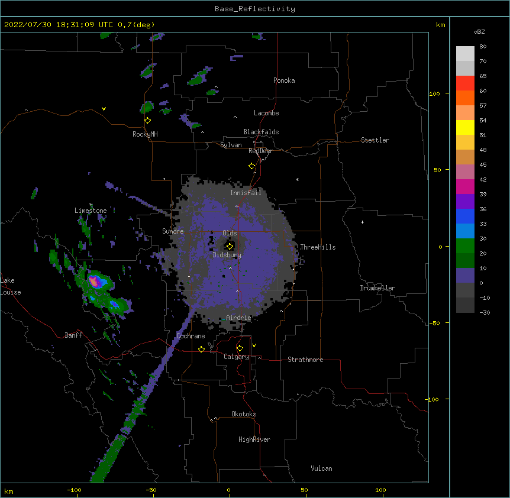Click the Cochrane label

pyautogui.click(x=191, y=336)
